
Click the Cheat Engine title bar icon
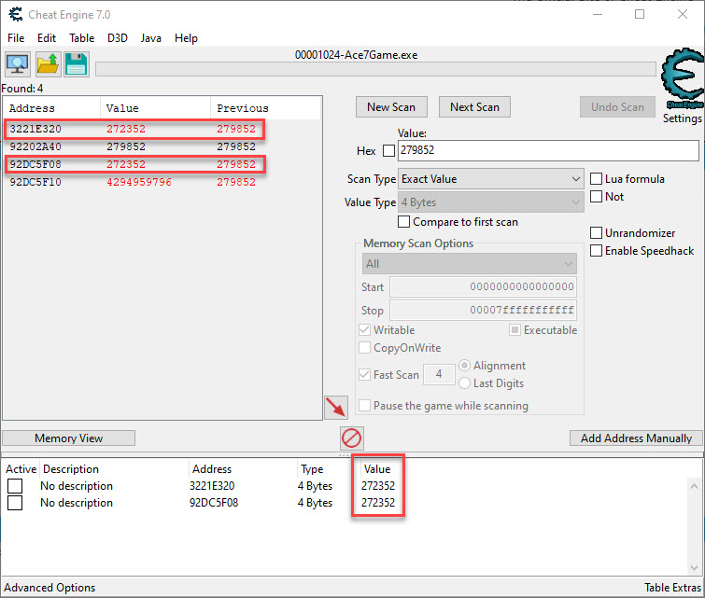tap(16, 14)
